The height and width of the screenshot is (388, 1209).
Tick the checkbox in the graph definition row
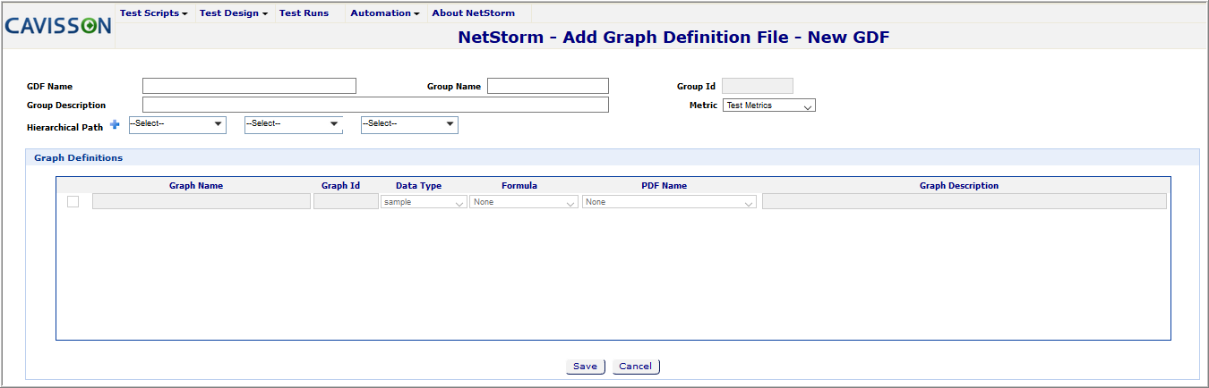pos(73,202)
